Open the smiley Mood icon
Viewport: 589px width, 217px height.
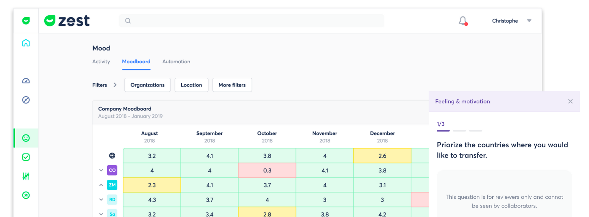pos(26,138)
